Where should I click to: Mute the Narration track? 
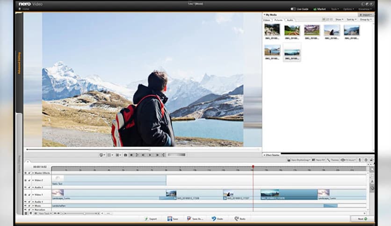[x=25, y=210]
